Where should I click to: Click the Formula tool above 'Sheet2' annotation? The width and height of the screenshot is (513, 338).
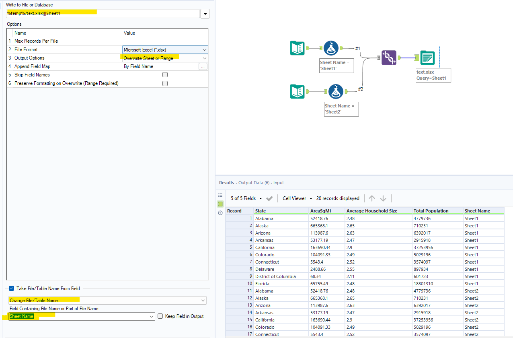(x=336, y=91)
